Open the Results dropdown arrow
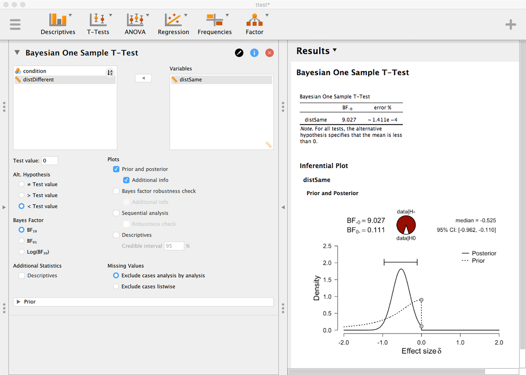The height and width of the screenshot is (375, 526). click(335, 50)
